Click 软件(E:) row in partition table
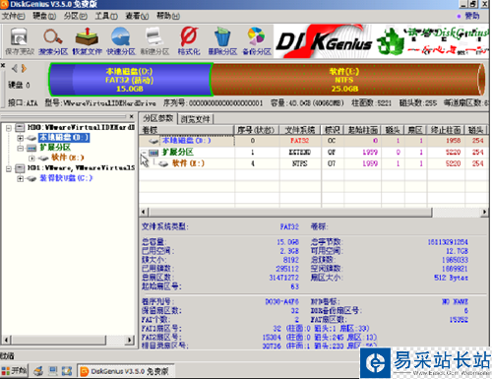The height and width of the screenshot is (379, 492). [x=313, y=163]
